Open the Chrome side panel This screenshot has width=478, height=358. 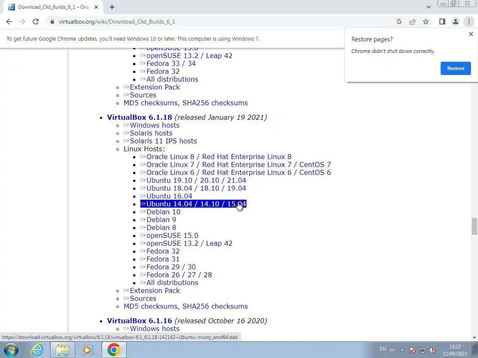(x=442, y=22)
